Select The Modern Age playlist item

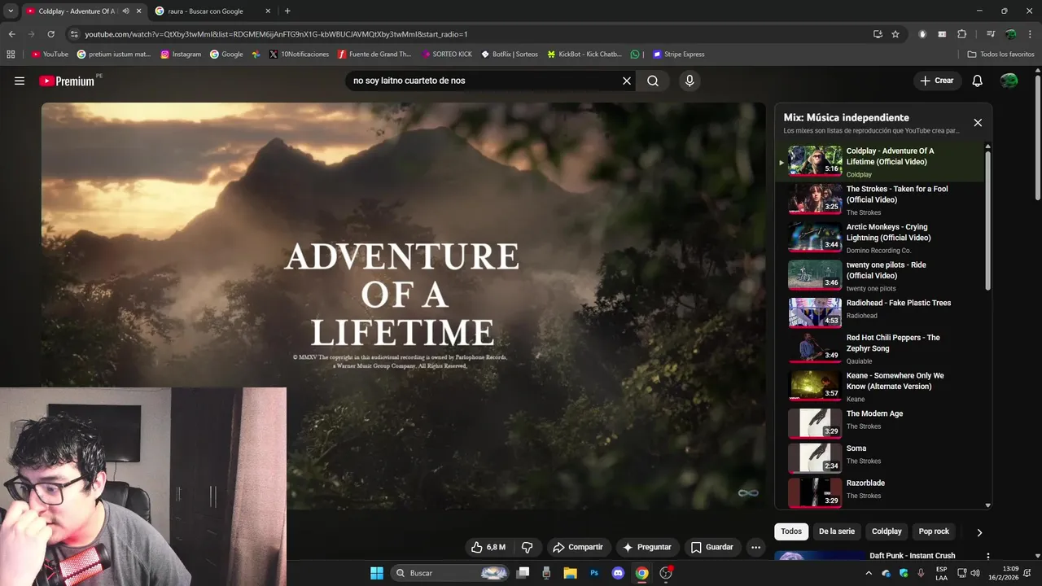pos(882,422)
